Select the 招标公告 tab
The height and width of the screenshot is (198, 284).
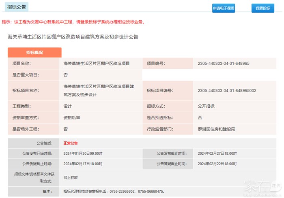(x=17, y=8)
